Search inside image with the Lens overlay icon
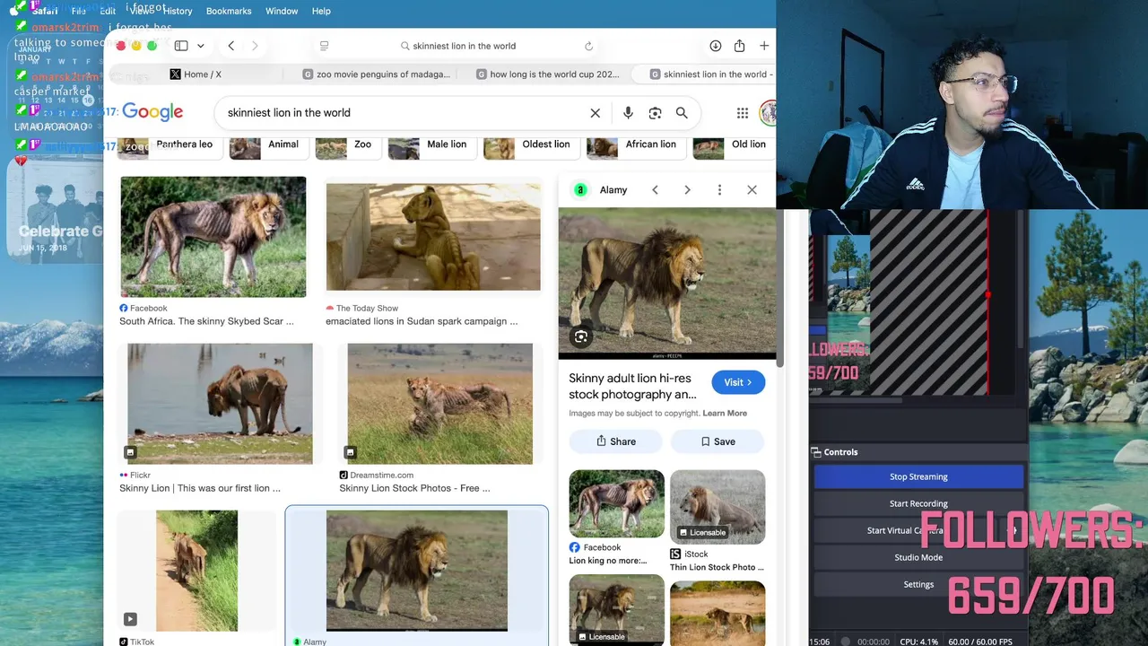Image resolution: width=1148 pixels, height=646 pixels. (581, 337)
